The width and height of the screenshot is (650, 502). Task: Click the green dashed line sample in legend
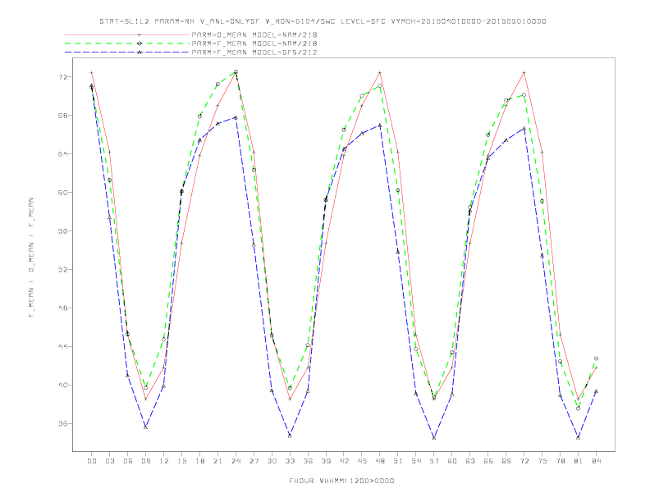[127, 43]
